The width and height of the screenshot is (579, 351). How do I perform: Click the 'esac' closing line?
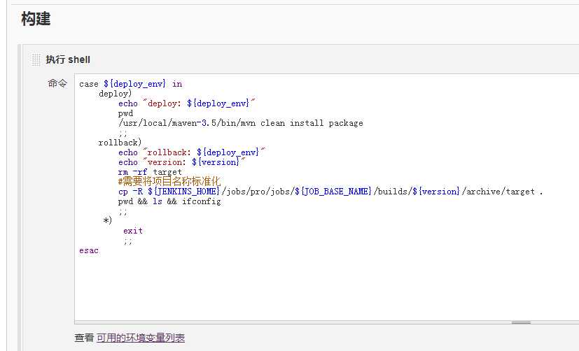pyautogui.click(x=89, y=251)
